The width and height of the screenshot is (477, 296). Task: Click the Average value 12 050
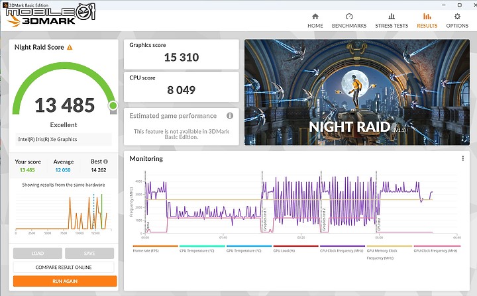coord(63,170)
